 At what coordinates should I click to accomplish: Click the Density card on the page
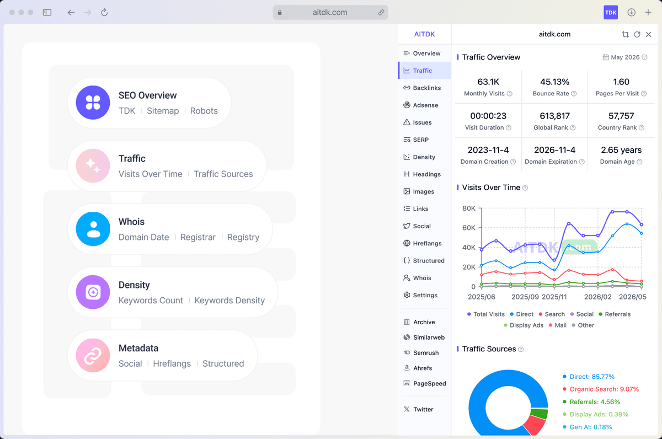coord(173,293)
